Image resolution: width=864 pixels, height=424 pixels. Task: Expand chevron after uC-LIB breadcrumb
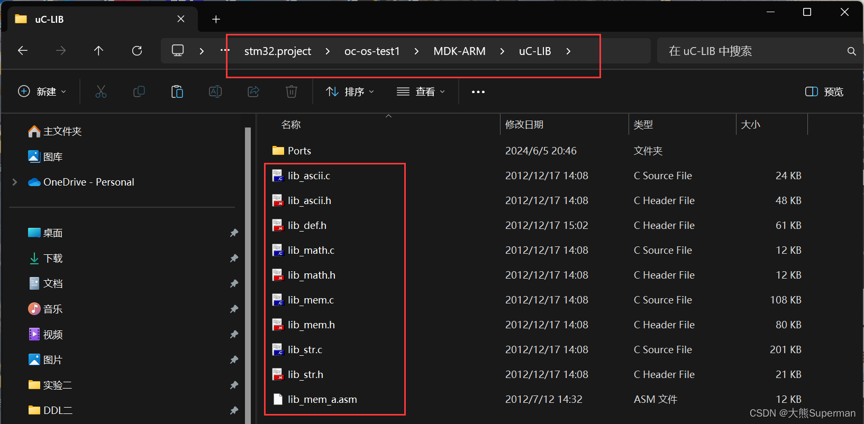point(568,51)
